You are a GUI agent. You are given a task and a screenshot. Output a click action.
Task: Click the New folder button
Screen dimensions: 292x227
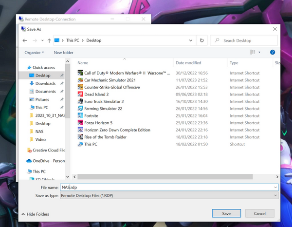click(64, 53)
